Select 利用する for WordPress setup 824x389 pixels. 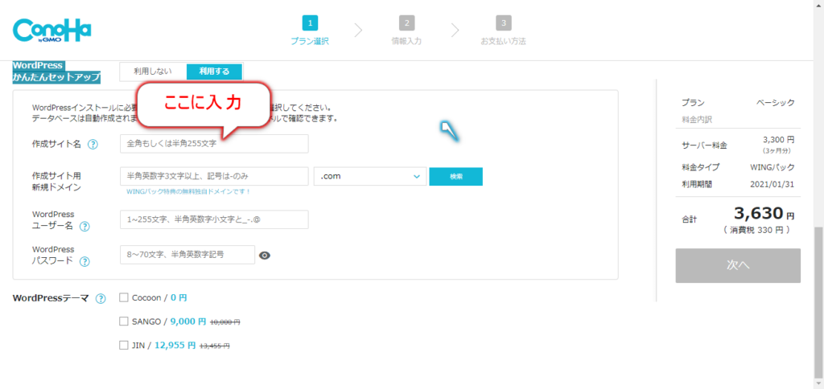point(214,72)
